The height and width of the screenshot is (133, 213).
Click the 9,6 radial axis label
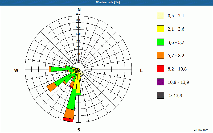coord(78,41)
